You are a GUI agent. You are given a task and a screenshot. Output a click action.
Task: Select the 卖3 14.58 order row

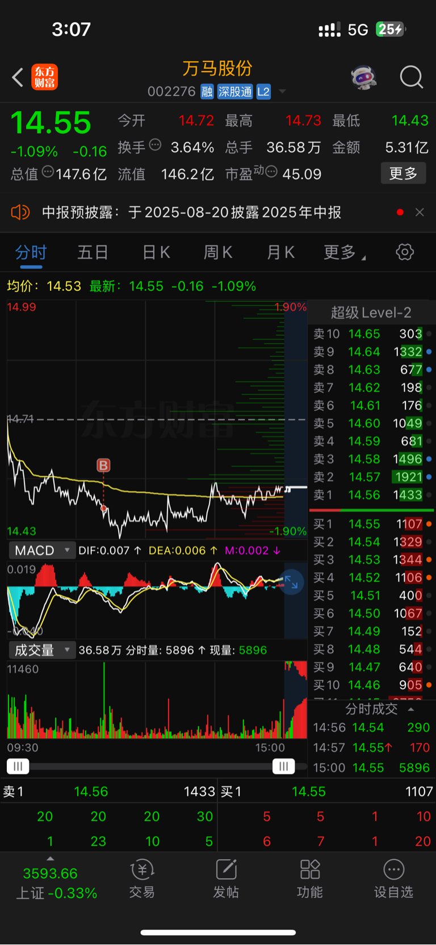point(372,459)
